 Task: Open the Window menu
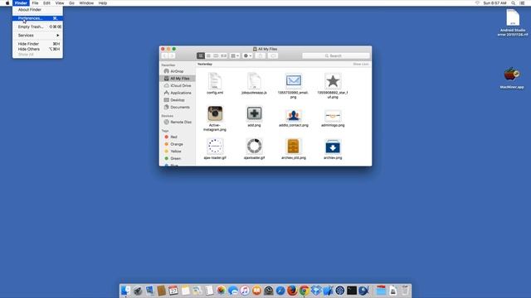pyautogui.click(x=86, y=3)
